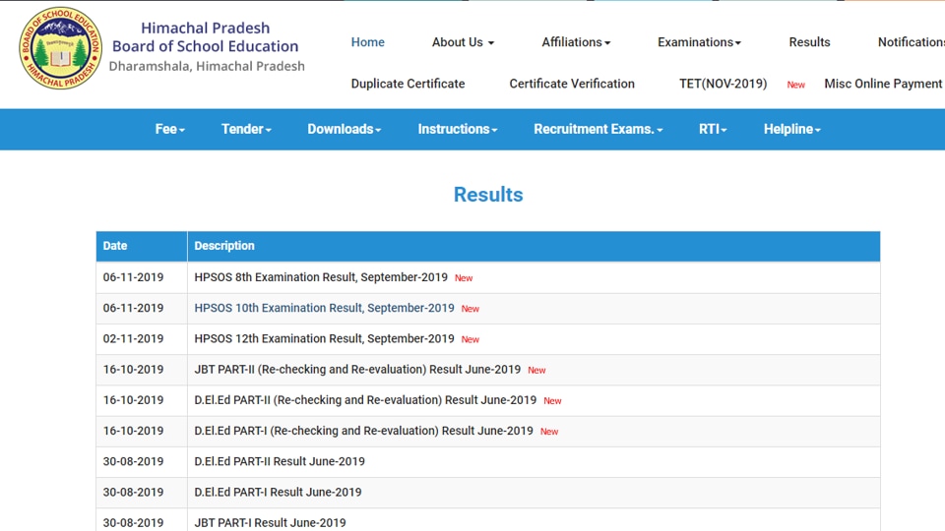Open the Misc Online Payment link
945x531 pixels.
tap(883, 84)
